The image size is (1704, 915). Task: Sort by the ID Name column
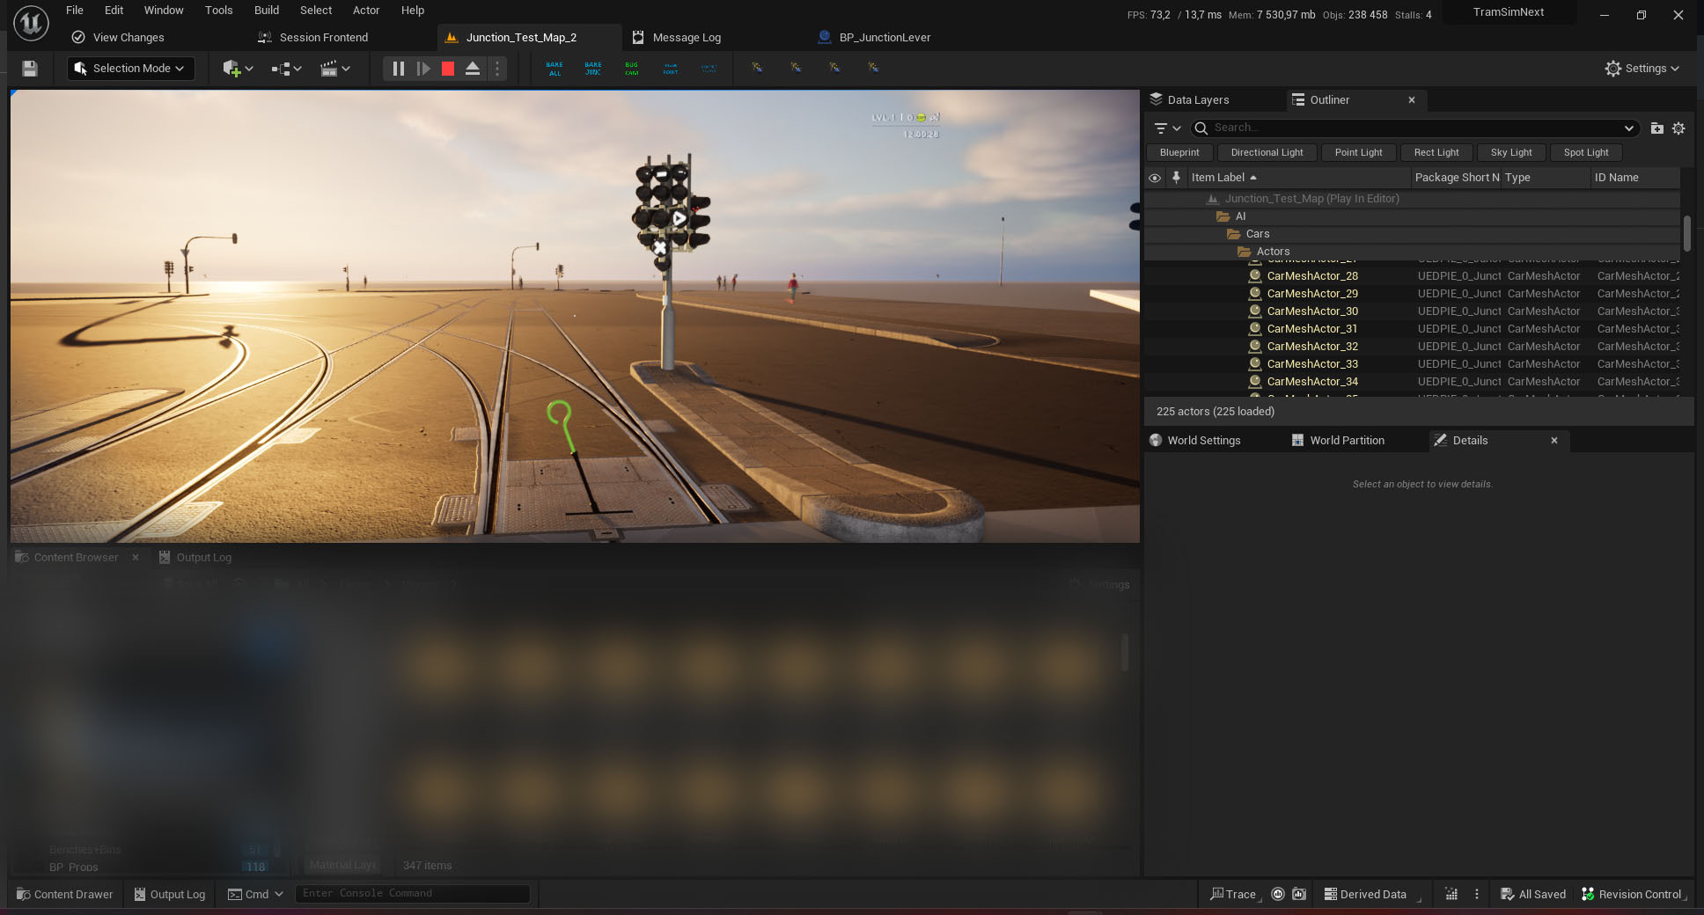(x=1635, y=178)
